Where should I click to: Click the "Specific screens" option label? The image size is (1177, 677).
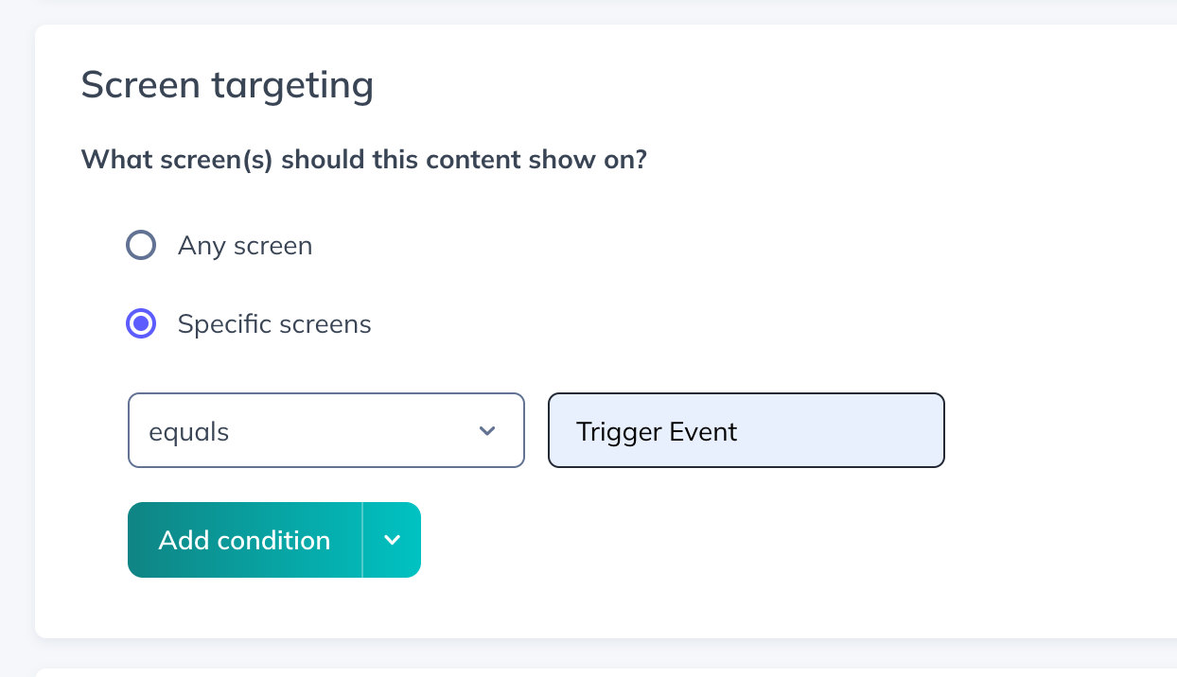[274, 324]
